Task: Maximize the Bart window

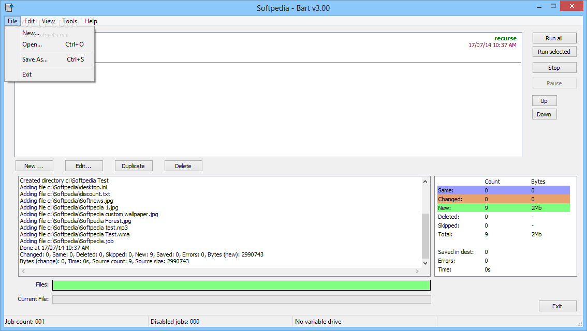Action: (x=553, y=6)
